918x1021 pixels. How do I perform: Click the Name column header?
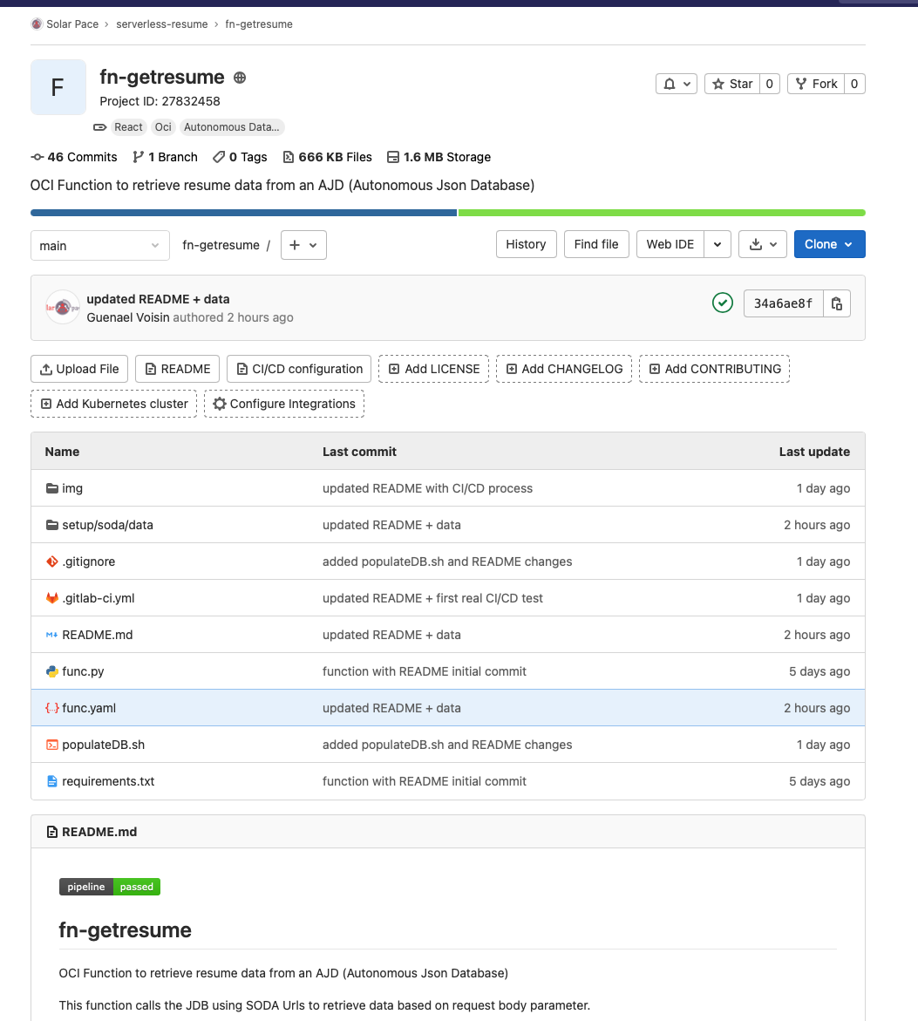tap(62, 452)
